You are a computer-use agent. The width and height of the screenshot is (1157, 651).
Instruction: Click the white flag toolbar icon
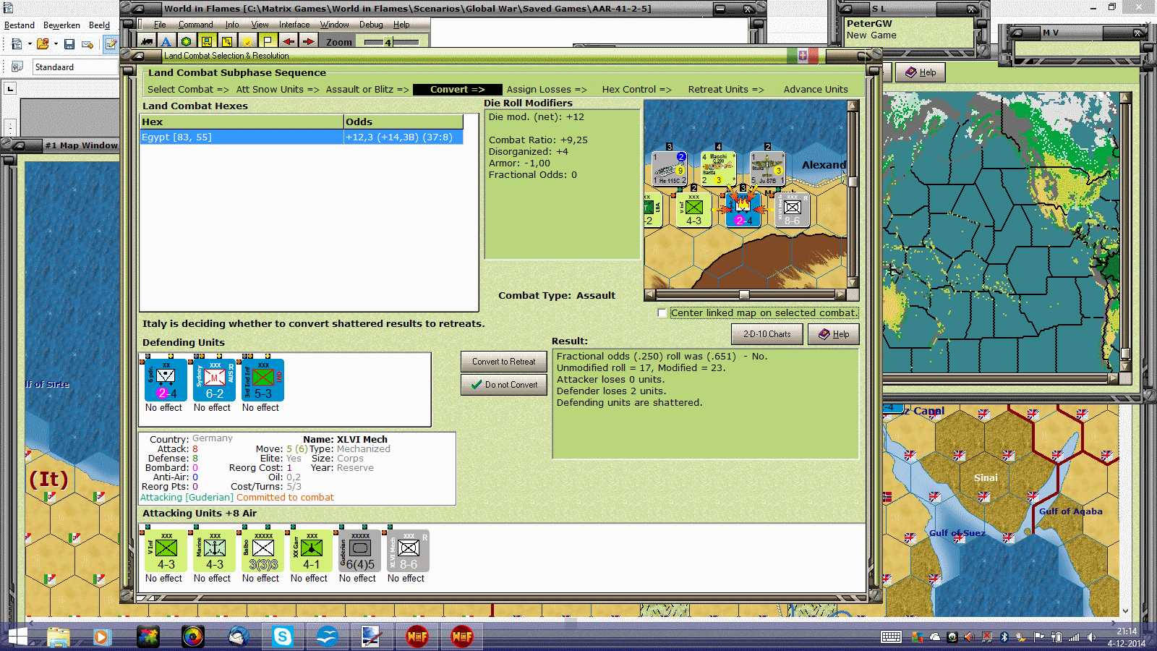pyautogui.click(x=268, y=42)
